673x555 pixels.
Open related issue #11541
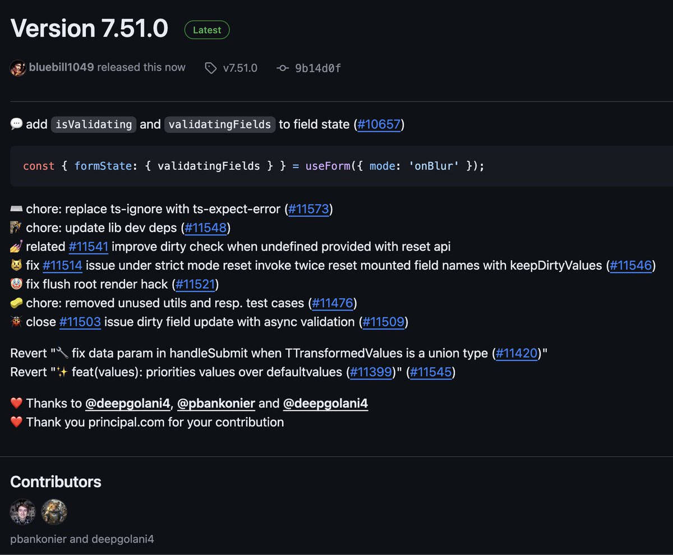point(88,247)
